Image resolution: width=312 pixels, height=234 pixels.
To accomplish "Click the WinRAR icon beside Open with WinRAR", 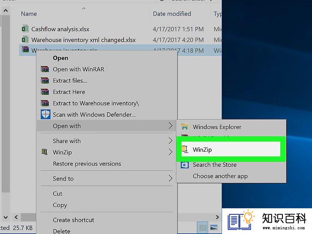I will point(45,69).
